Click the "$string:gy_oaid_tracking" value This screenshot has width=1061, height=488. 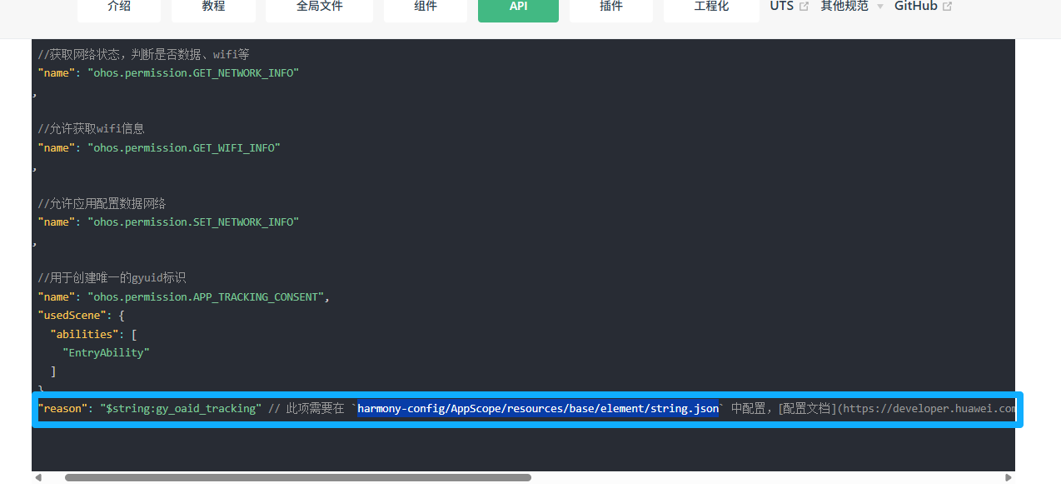(x=181, y=409)
